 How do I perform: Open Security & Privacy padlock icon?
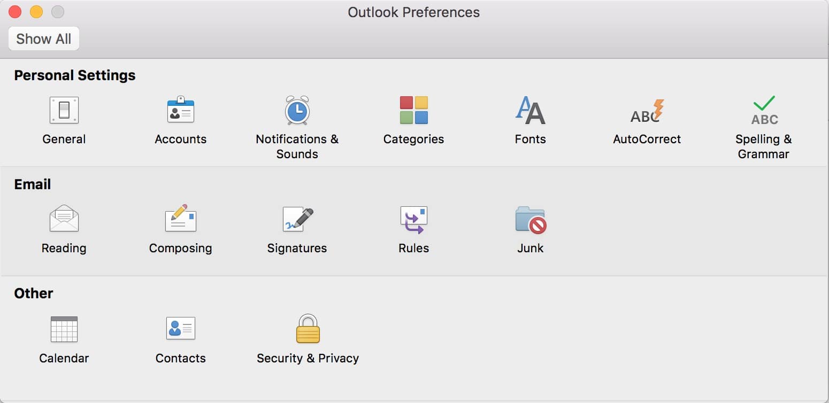308,329
